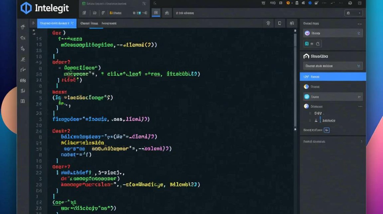Click the second icon from top in left sidebar
This screenshot has width=383, height=214.
[23, 38]
